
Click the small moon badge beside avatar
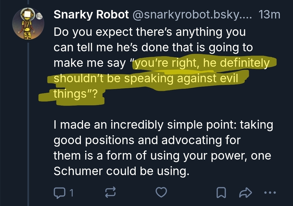(x=40, y=16)
